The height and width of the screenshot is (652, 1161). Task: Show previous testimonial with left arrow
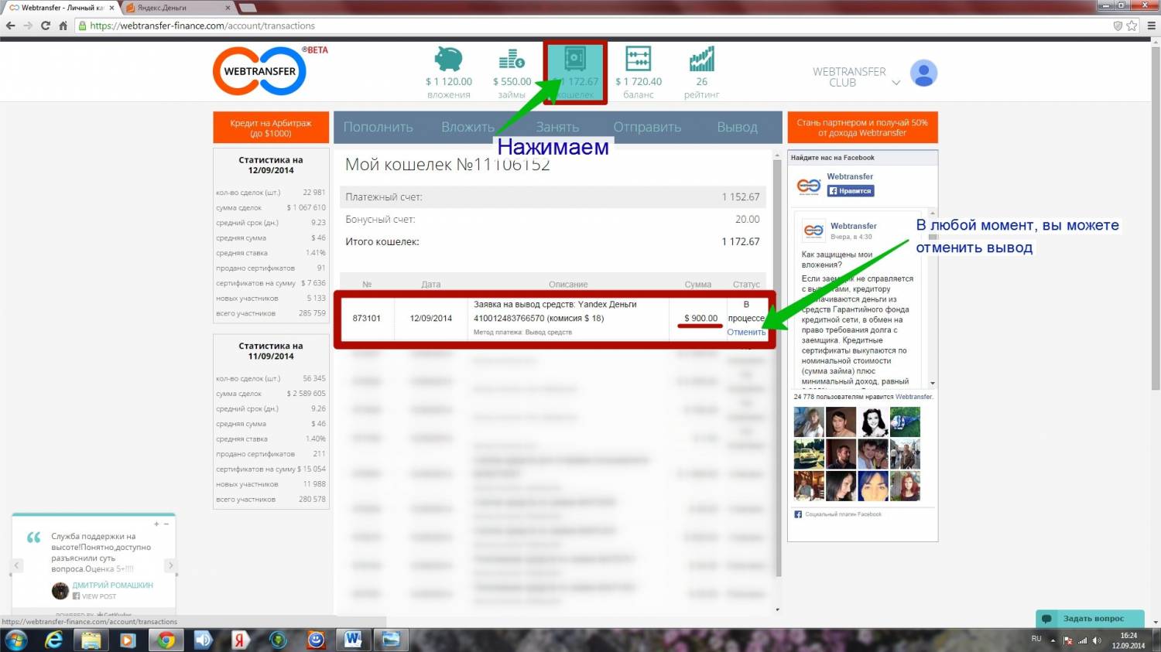pos(16,566)
